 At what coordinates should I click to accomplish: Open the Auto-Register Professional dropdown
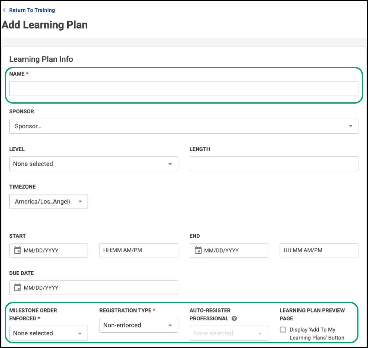[x=229, y=333]
